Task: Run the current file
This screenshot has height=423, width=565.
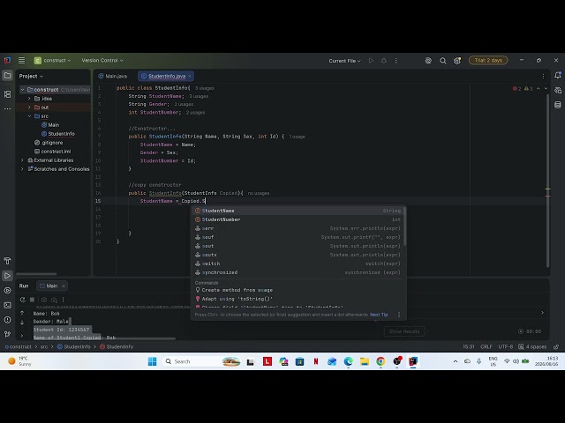Action: click(371, 61)
